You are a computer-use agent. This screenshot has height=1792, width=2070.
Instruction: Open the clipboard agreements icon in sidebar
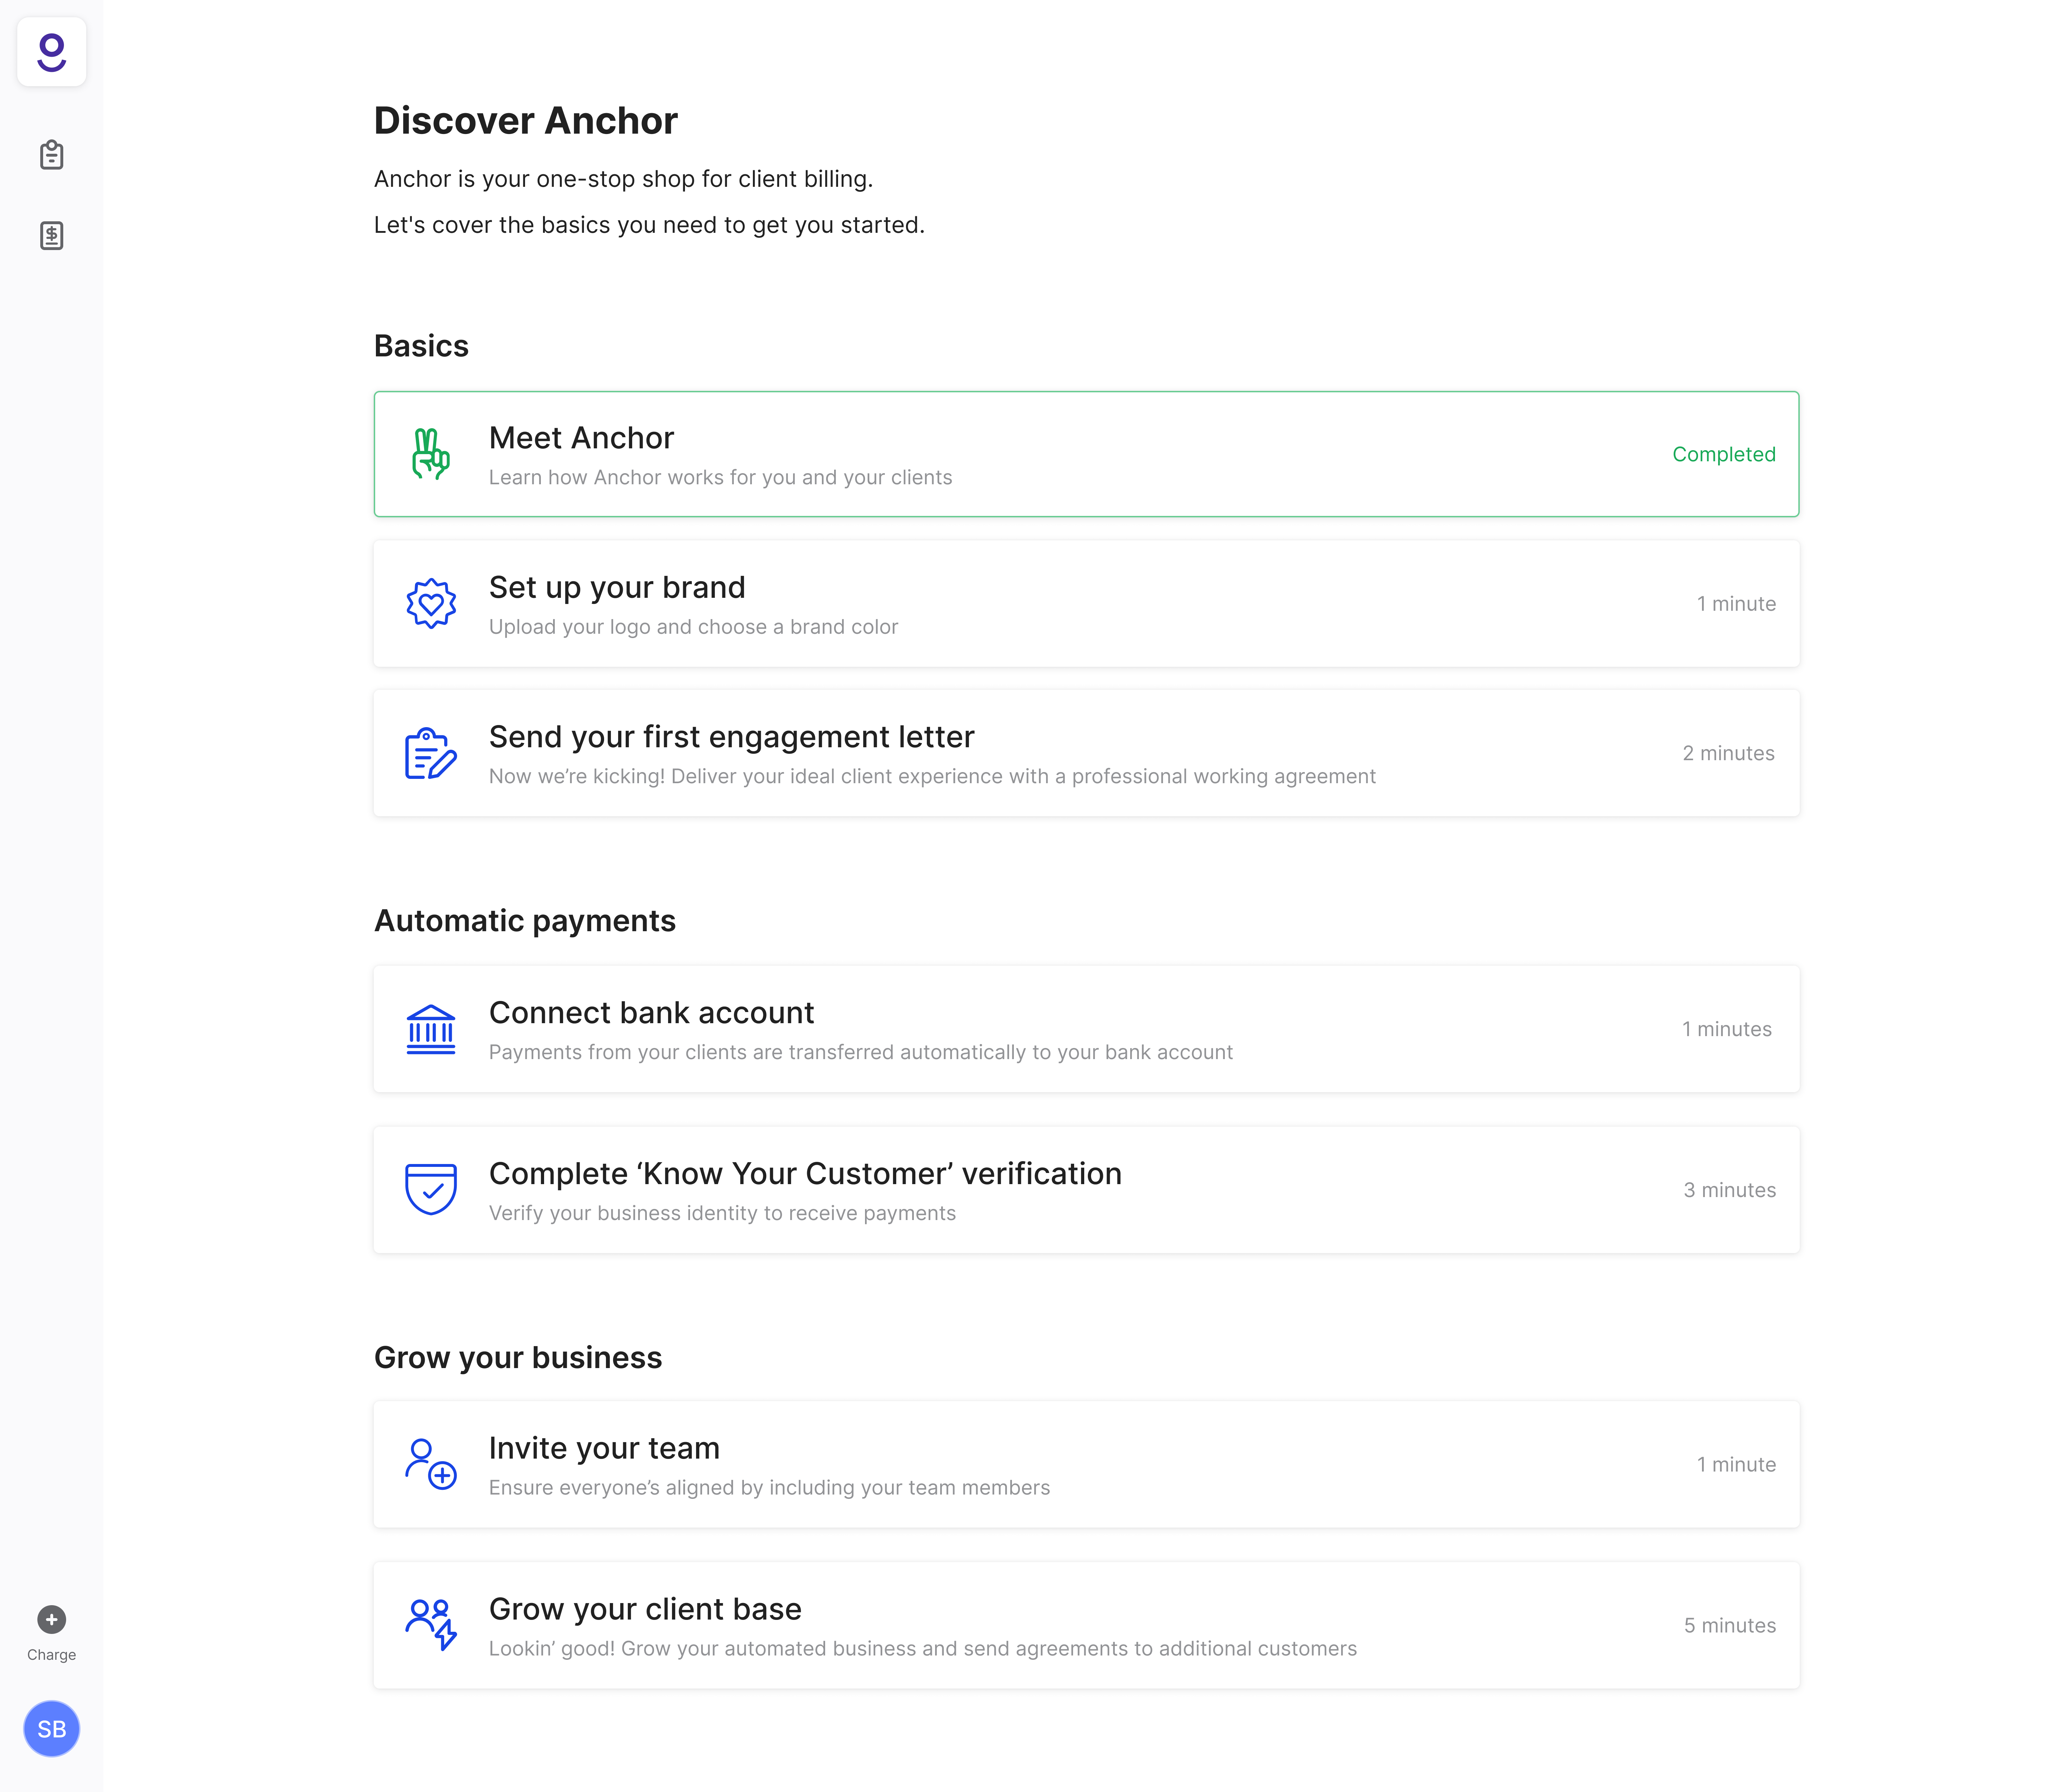tap(52, 155)
